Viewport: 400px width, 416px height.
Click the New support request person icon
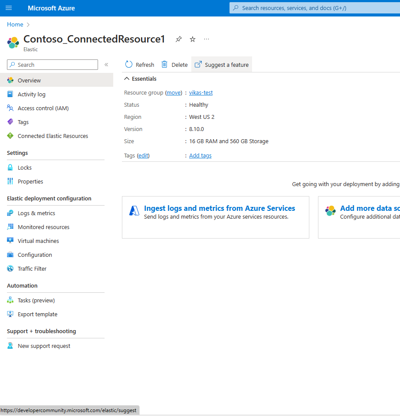pos(10,346)
